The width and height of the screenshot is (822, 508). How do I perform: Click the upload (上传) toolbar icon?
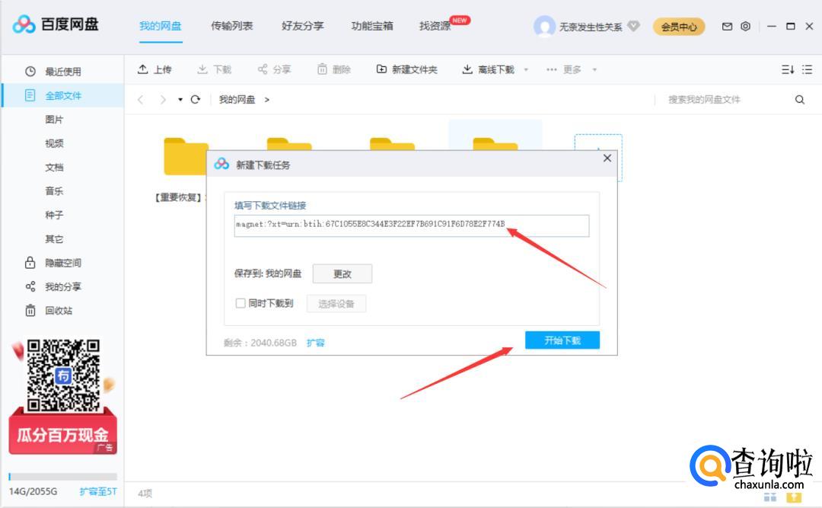pos(142,69)
